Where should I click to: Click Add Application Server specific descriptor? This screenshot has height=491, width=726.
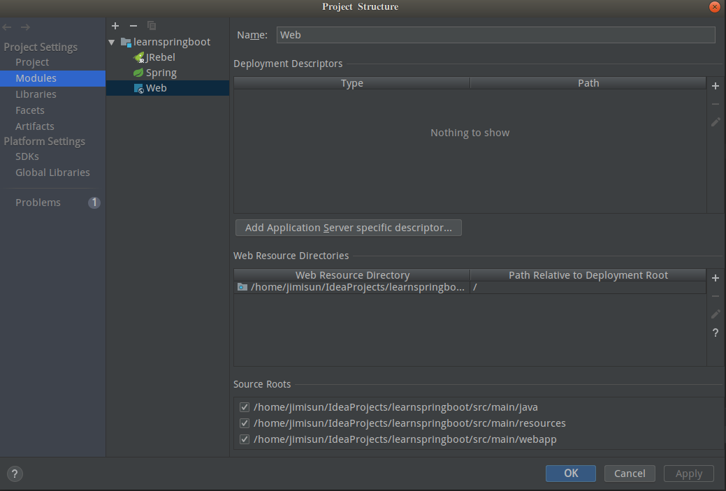click(349, 228)
